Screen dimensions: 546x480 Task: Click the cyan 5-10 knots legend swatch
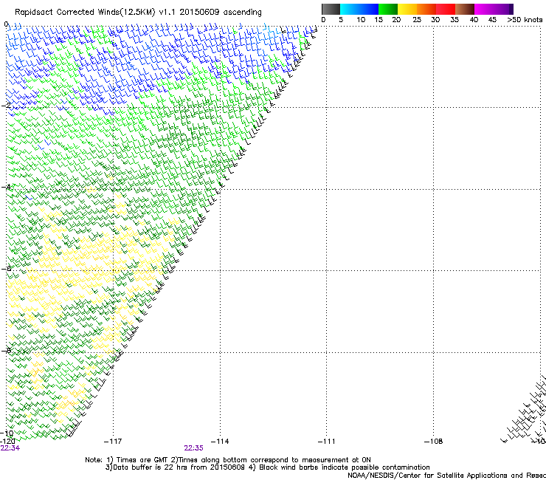[x=349, y=9]
